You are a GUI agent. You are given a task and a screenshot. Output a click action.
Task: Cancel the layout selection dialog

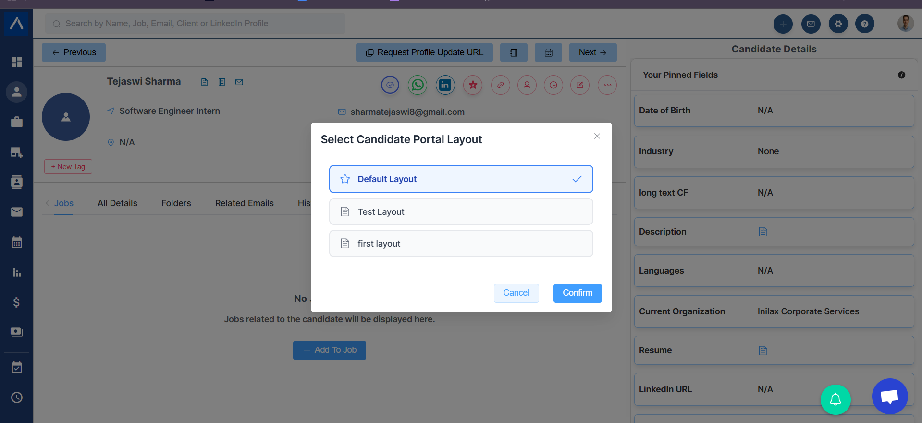tap(516, 293)
